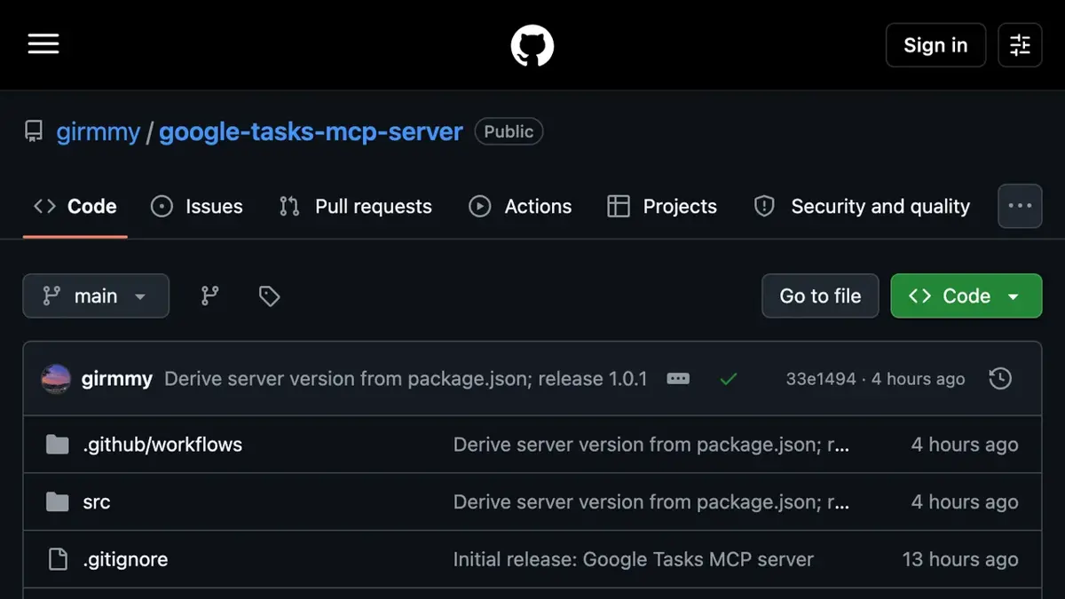1065x599 pixels.
Task: Open commit message for .github/workflows row
Action: tap(651, 445)
